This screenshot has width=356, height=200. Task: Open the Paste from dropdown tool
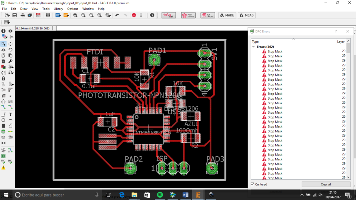pyautogui.click(x=11, y=55)
